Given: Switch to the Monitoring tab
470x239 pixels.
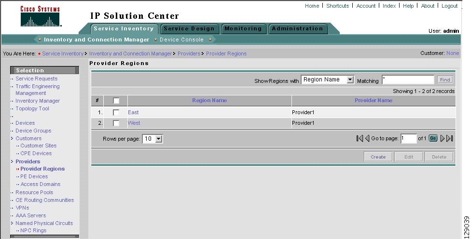Looking at the screenshot, I should [243, 29].
